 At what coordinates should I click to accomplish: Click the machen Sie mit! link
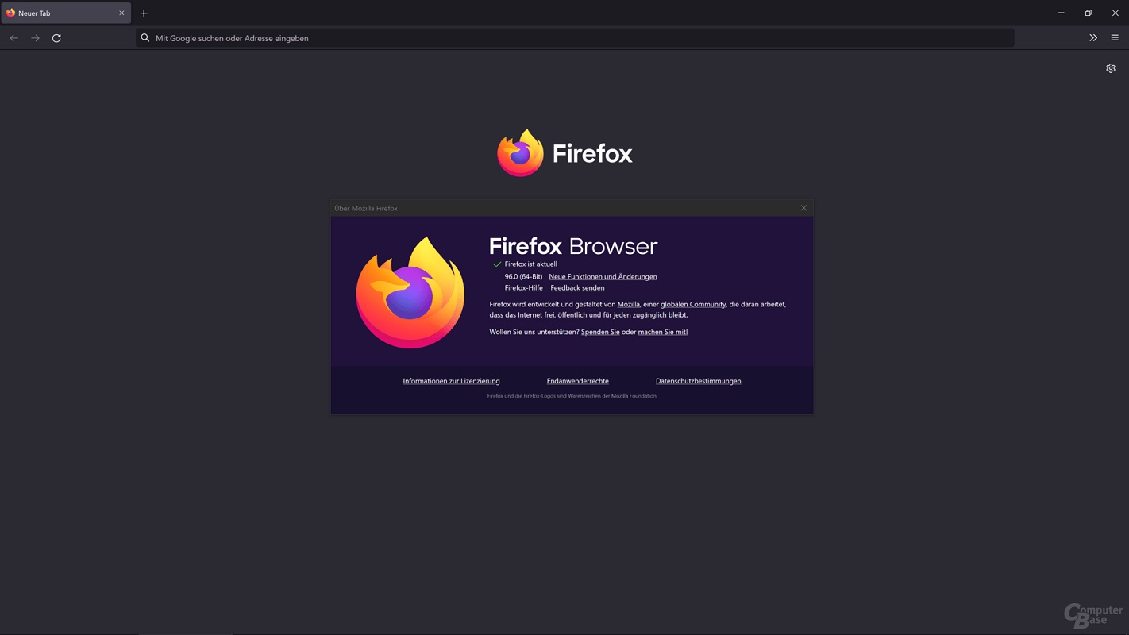(x=662, y=333)
